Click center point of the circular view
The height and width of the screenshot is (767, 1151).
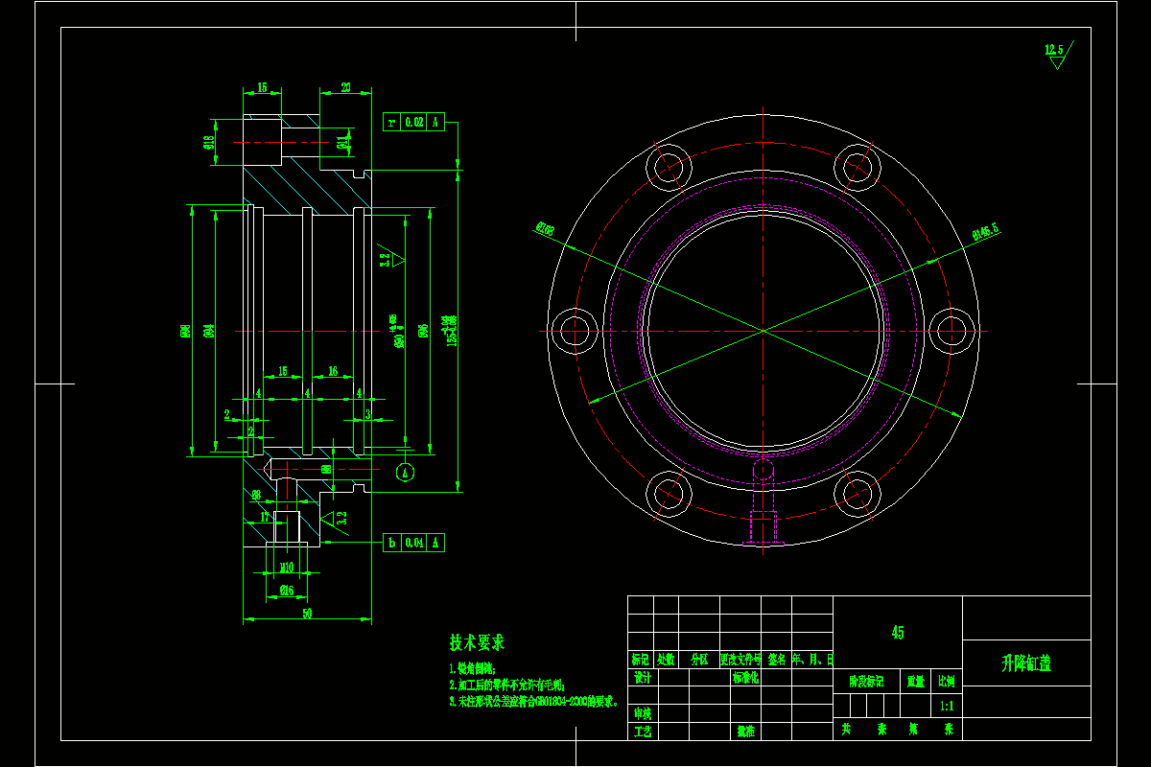tap(763, 331)
